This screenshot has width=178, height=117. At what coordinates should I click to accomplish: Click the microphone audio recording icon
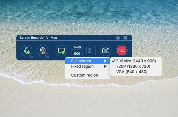point(27,50)
